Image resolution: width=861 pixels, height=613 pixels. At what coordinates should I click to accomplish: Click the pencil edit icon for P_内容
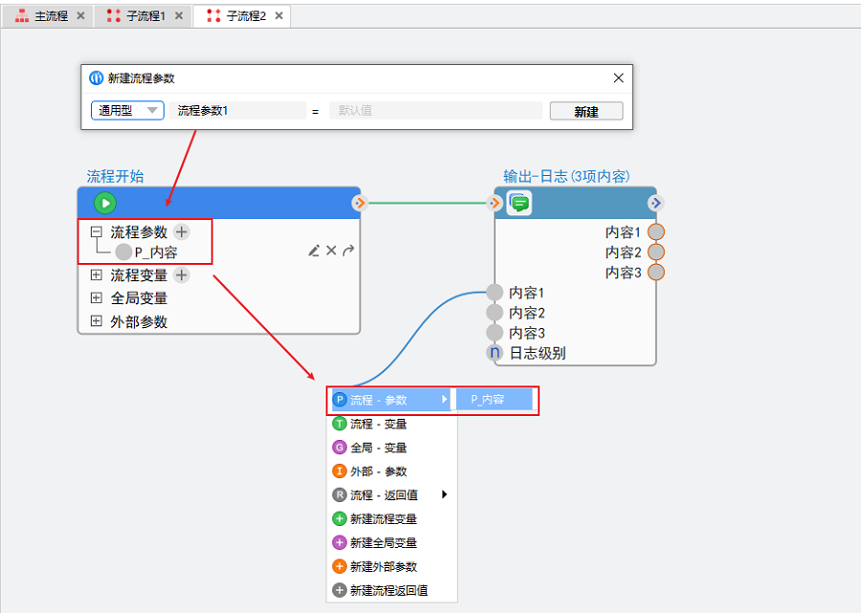tap(314, 251)
